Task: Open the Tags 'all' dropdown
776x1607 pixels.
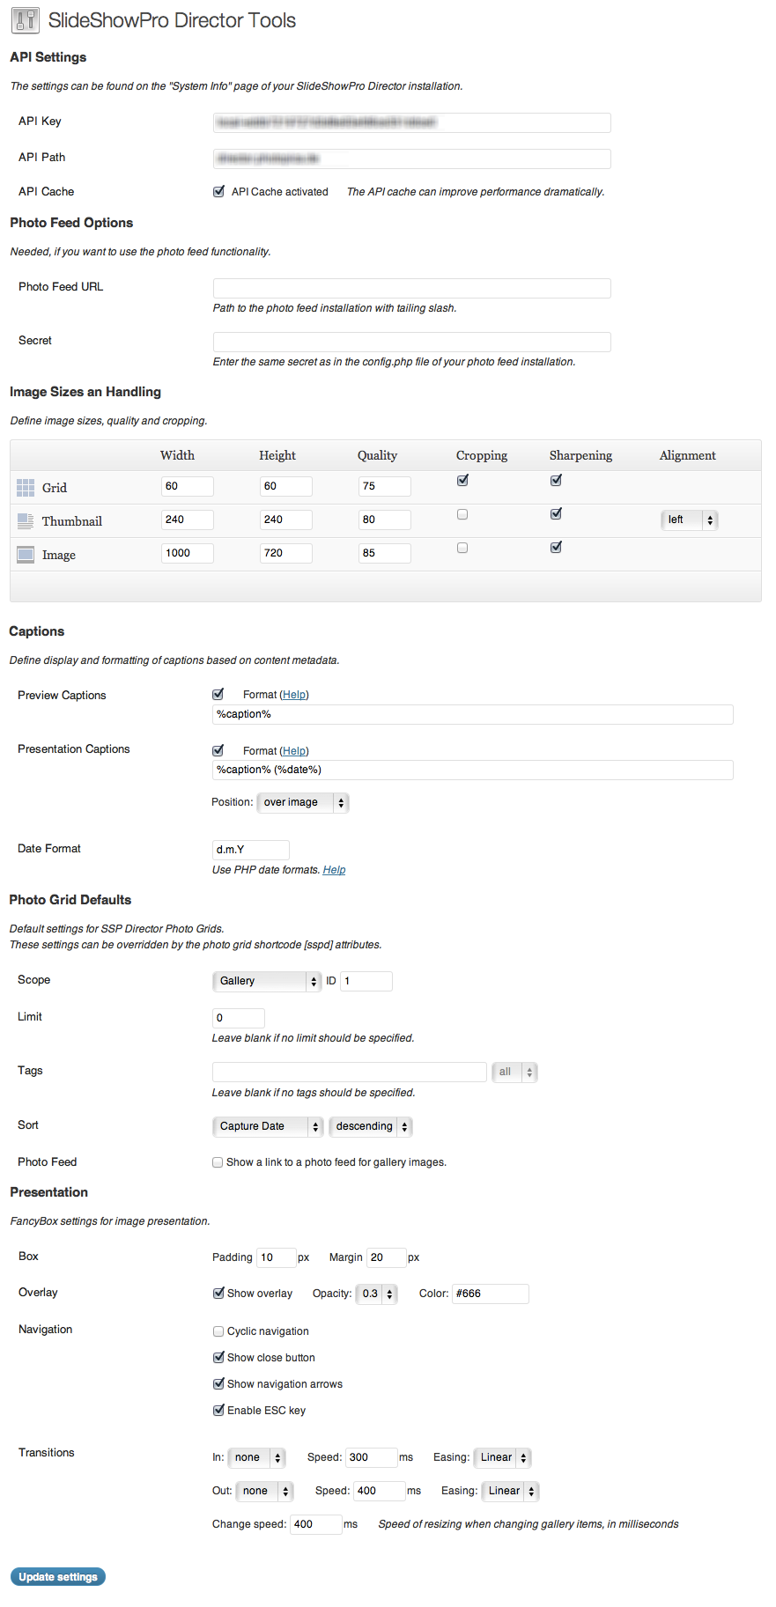Action: (514, 1072)
